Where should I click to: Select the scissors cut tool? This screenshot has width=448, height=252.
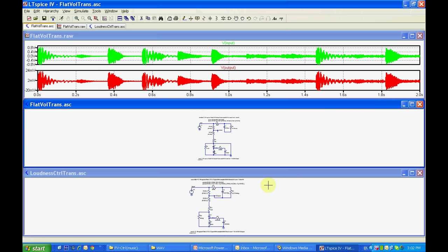point(141,19)
